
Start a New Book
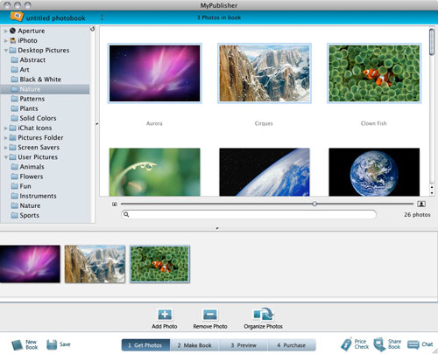click(18, 345)
